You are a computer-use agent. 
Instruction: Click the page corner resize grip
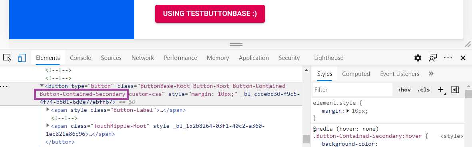tap(468, 44)
